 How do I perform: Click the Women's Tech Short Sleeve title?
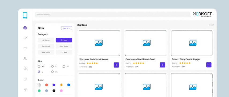[94, 59]
